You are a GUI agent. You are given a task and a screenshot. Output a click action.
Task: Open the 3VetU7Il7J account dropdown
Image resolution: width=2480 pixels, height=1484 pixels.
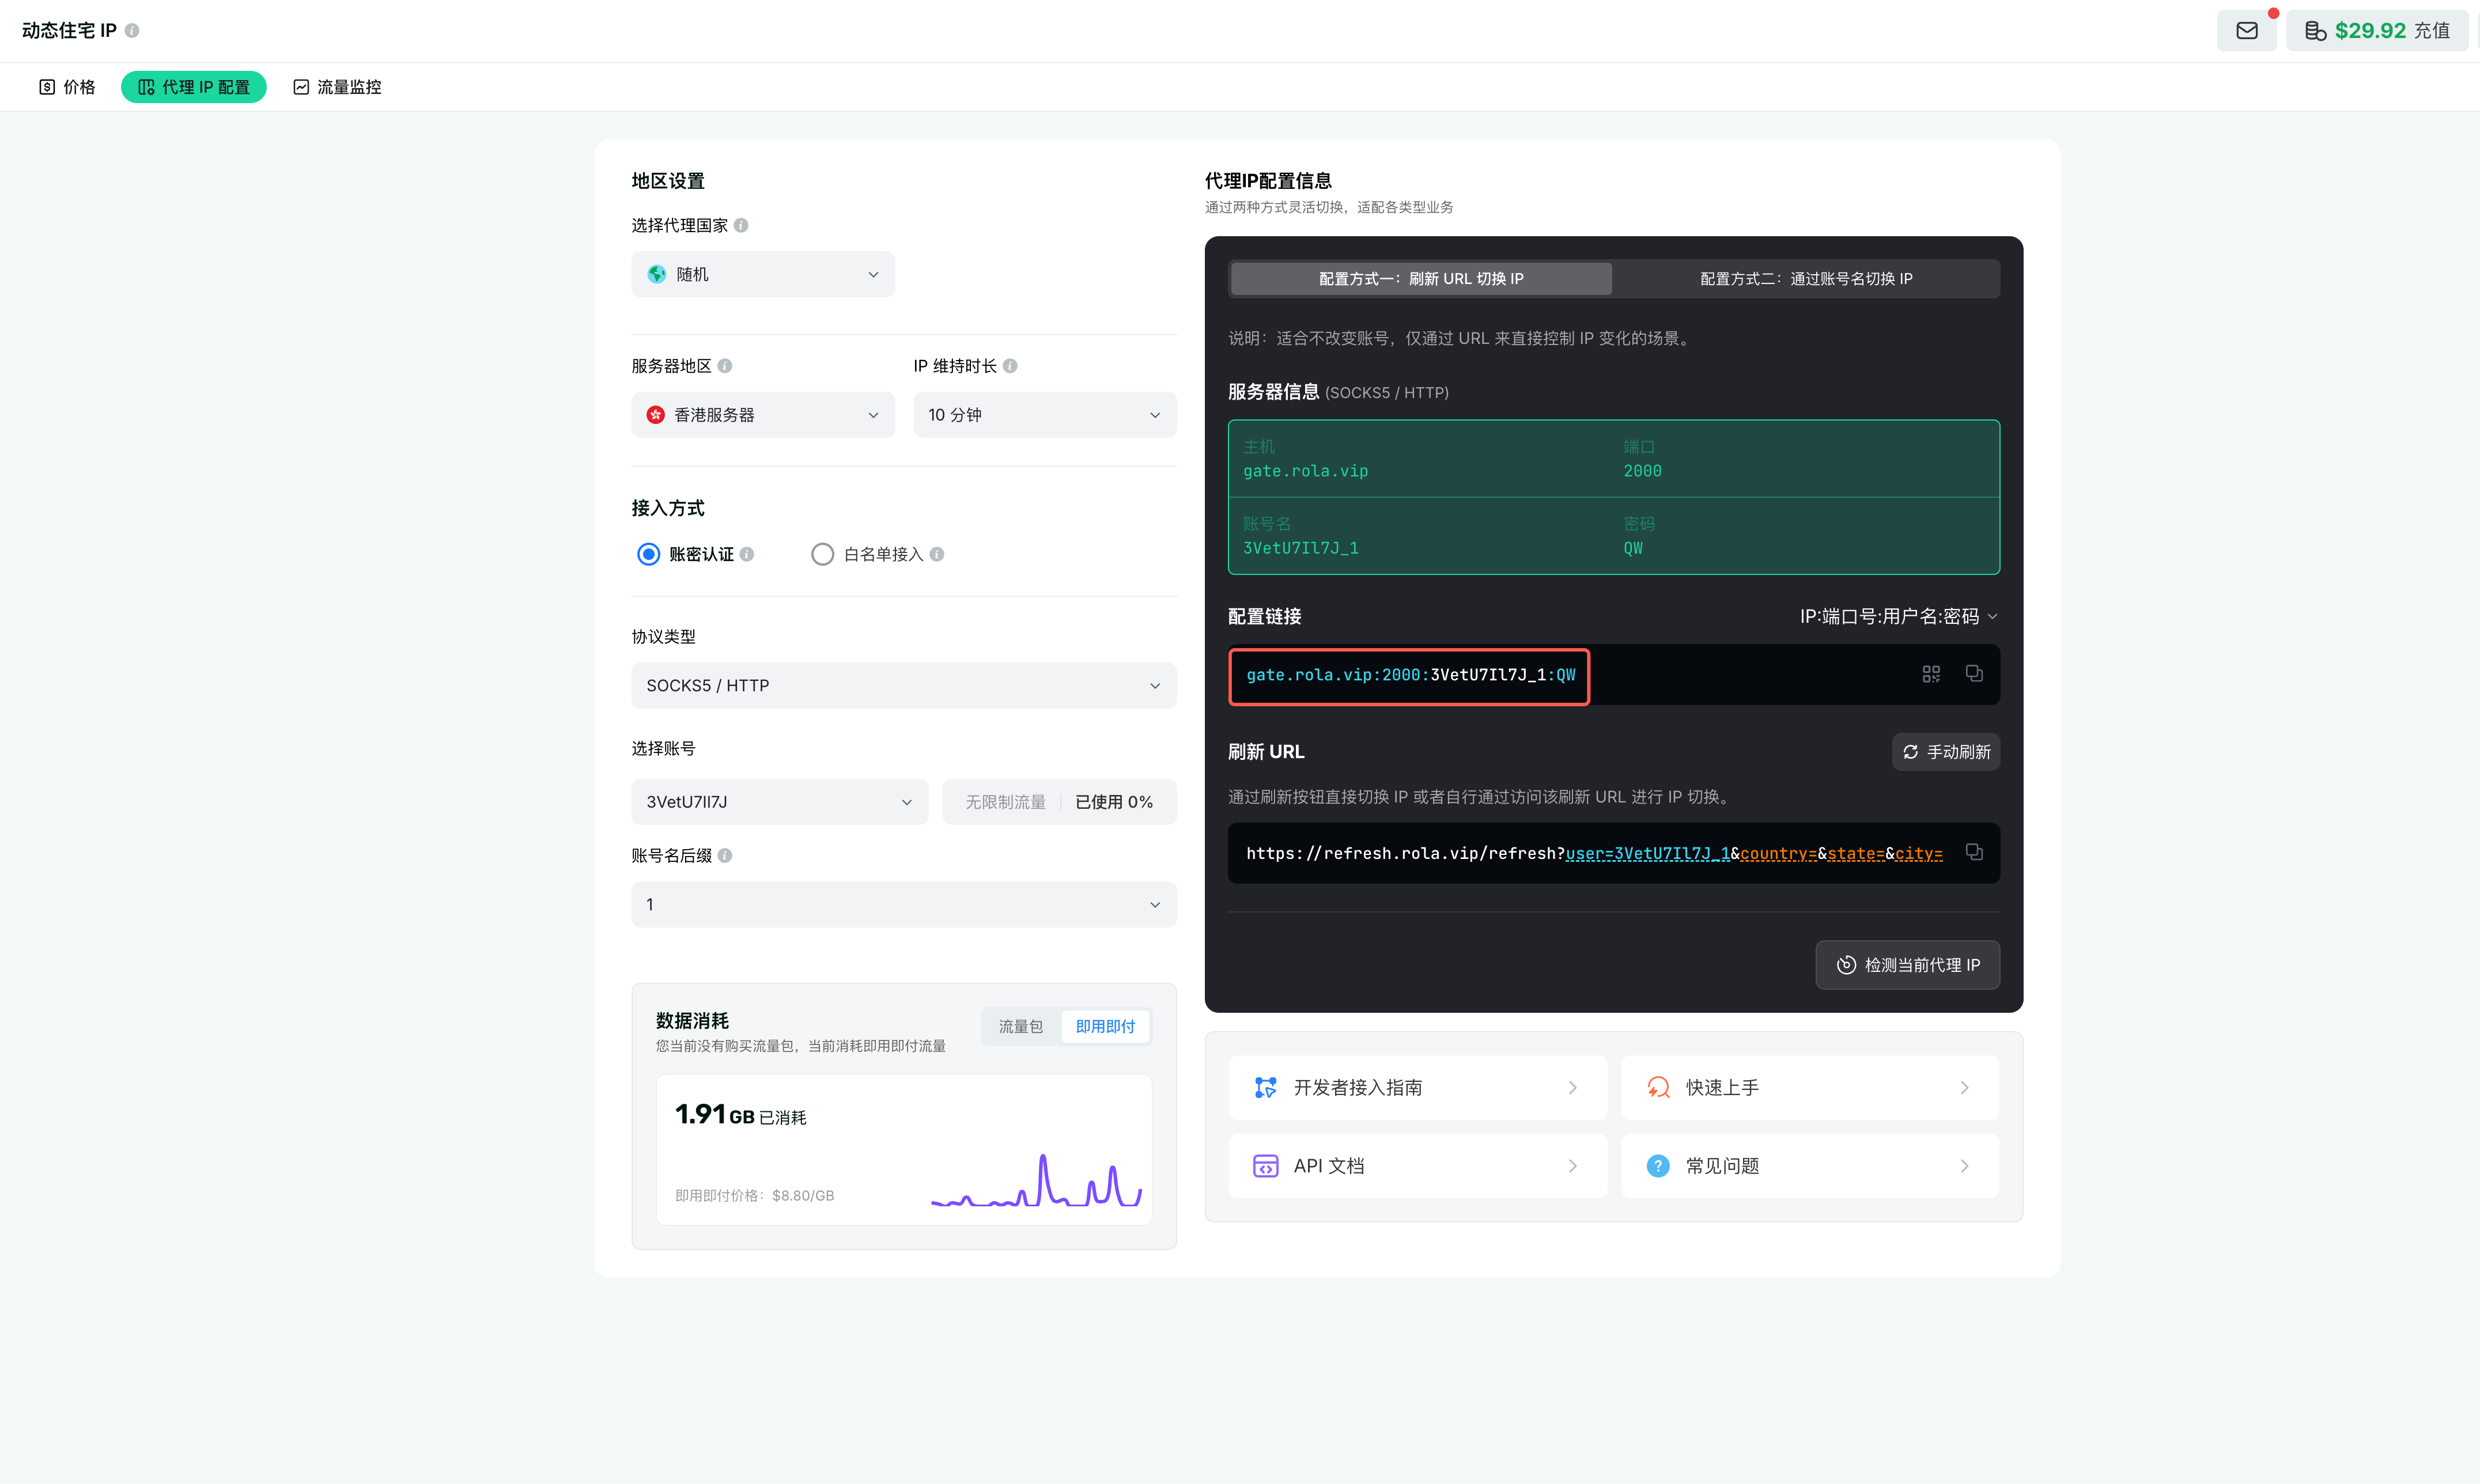pyautogui.click(x=780, y=802)
